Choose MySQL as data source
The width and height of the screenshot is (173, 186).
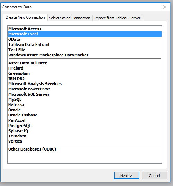(x=85, y=99)
